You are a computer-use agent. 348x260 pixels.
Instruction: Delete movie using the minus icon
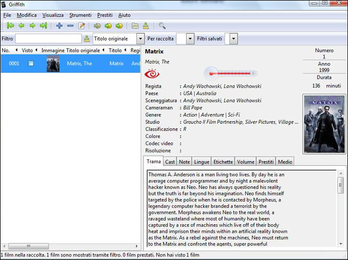pos(70,25)
